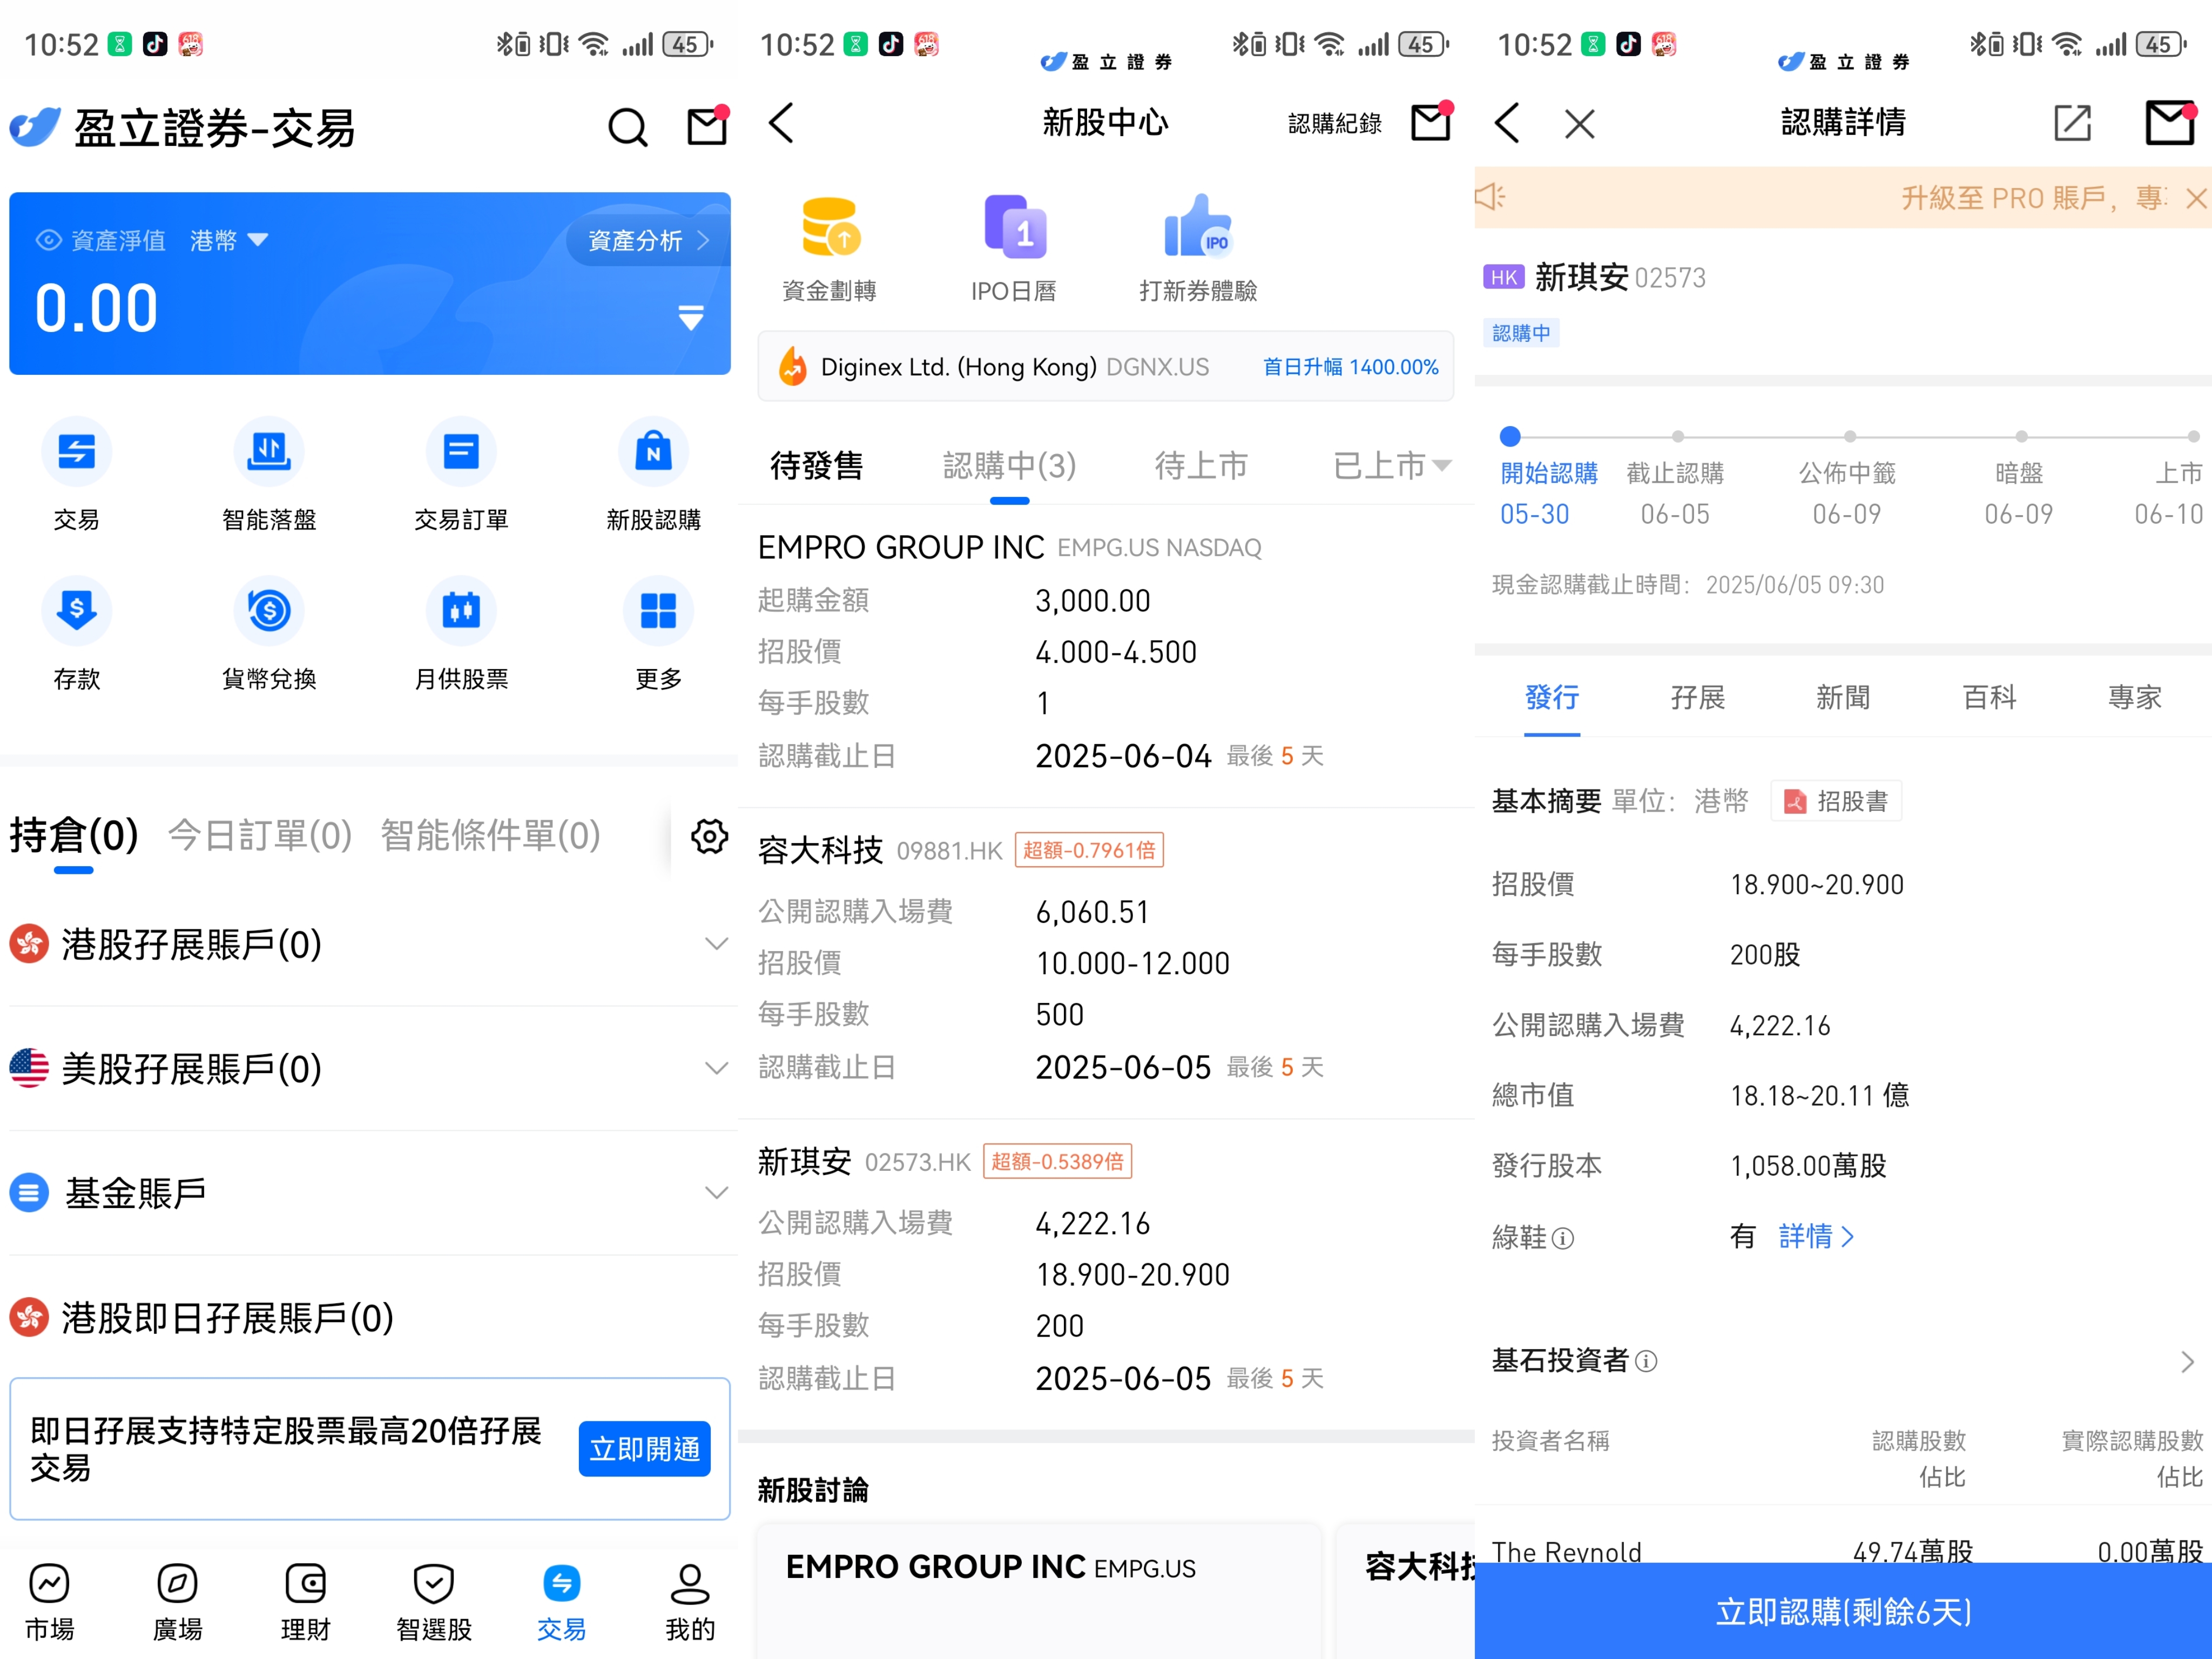Expand the 港股孖展賬戶(0) row
The image size is (2212, 1659).
pyautogui.click(x=370, y=944)
